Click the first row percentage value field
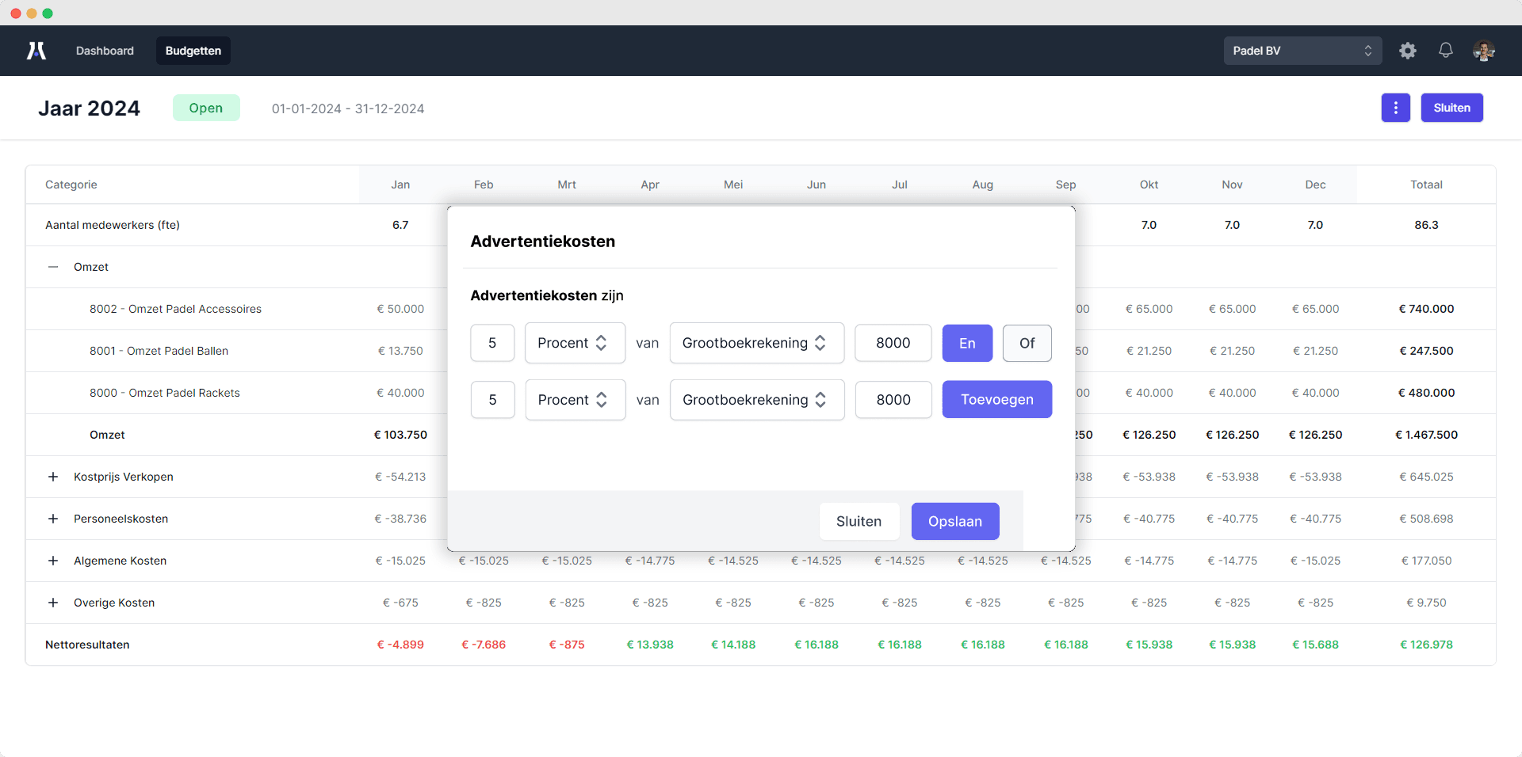 492,343
